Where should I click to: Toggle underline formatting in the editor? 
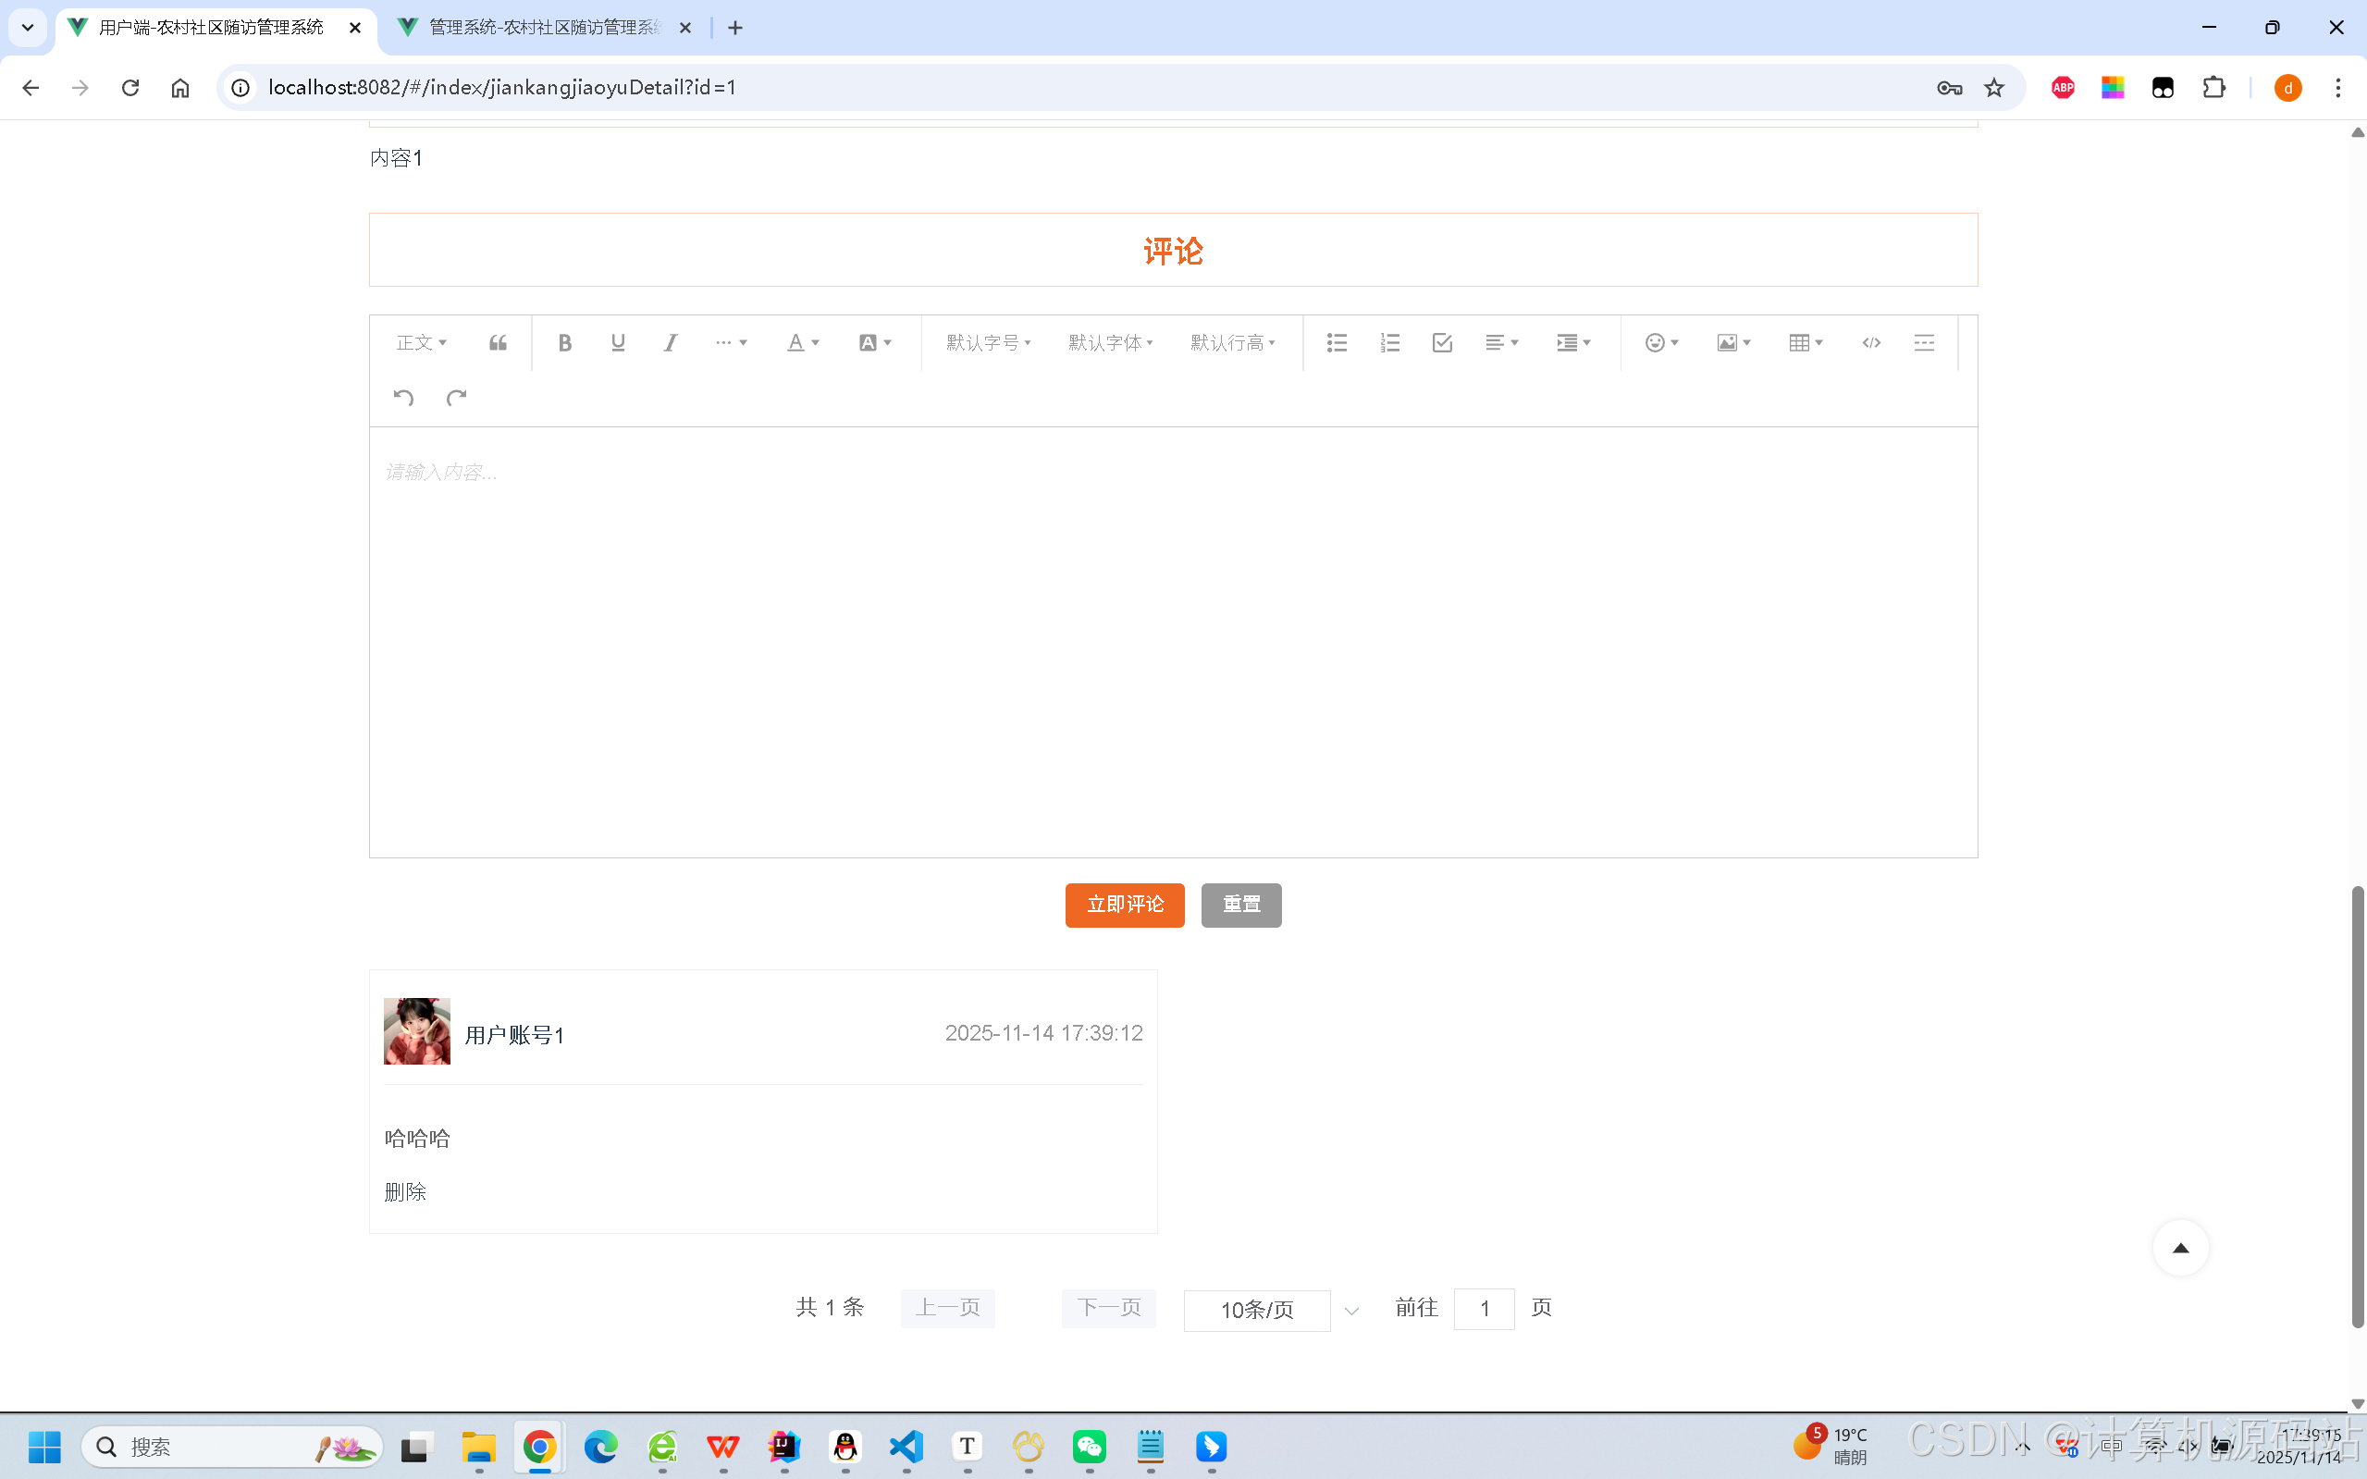617,342
